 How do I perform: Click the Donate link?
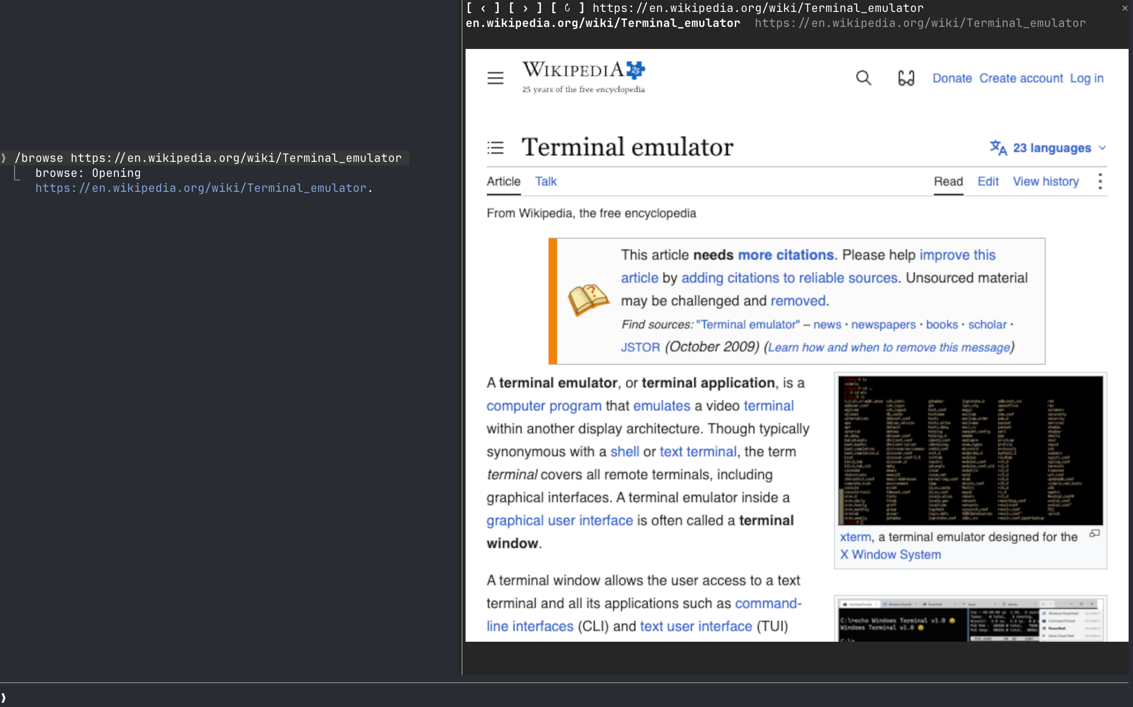[x=952, y=78]
